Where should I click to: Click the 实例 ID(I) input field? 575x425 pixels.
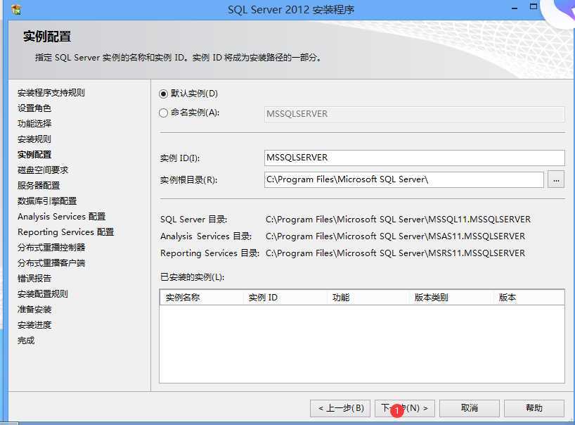pos(415,158)
